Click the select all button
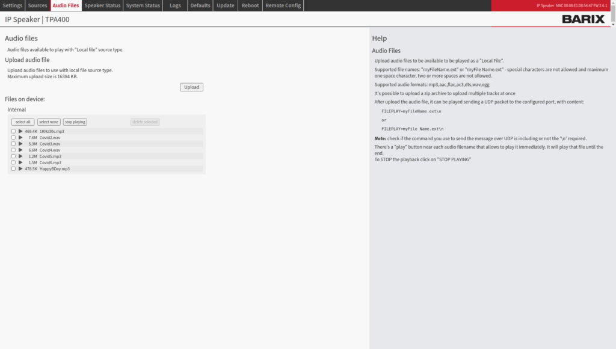 23,122
